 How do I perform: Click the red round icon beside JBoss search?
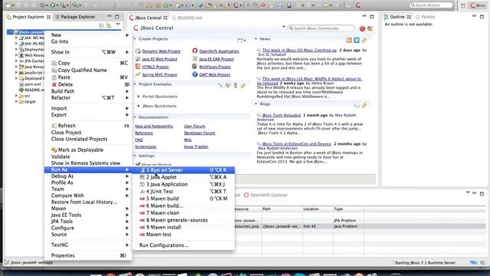[x=362, y=28]
